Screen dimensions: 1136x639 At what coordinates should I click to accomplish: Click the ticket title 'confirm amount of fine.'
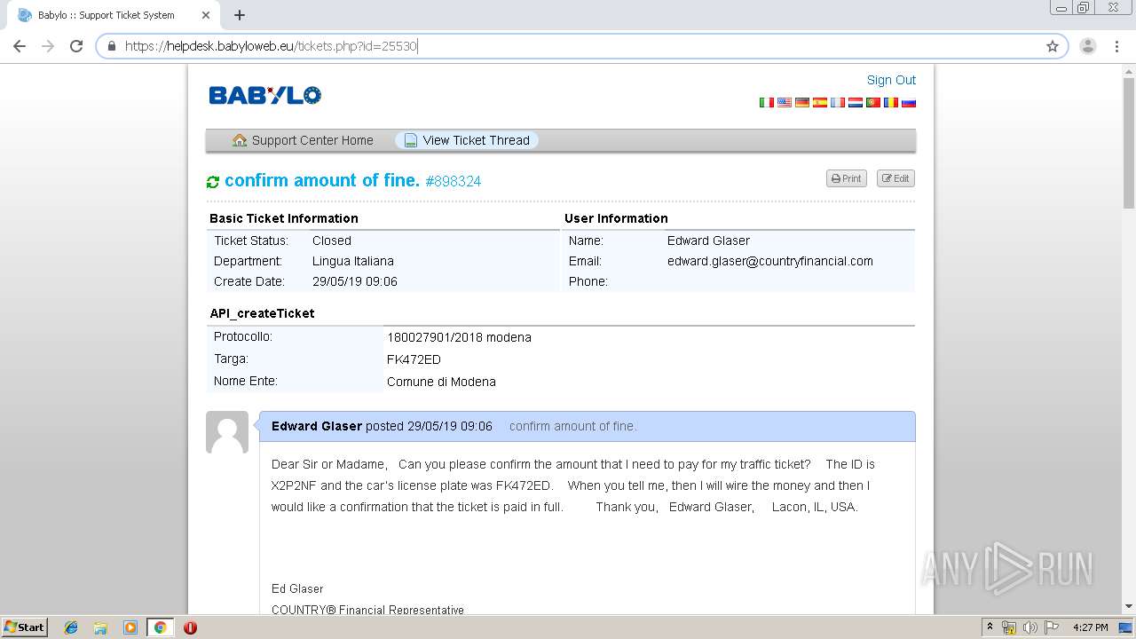pos(322,180)
